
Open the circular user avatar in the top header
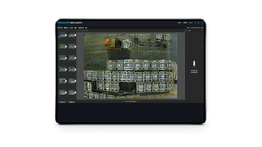pos(202,23)
